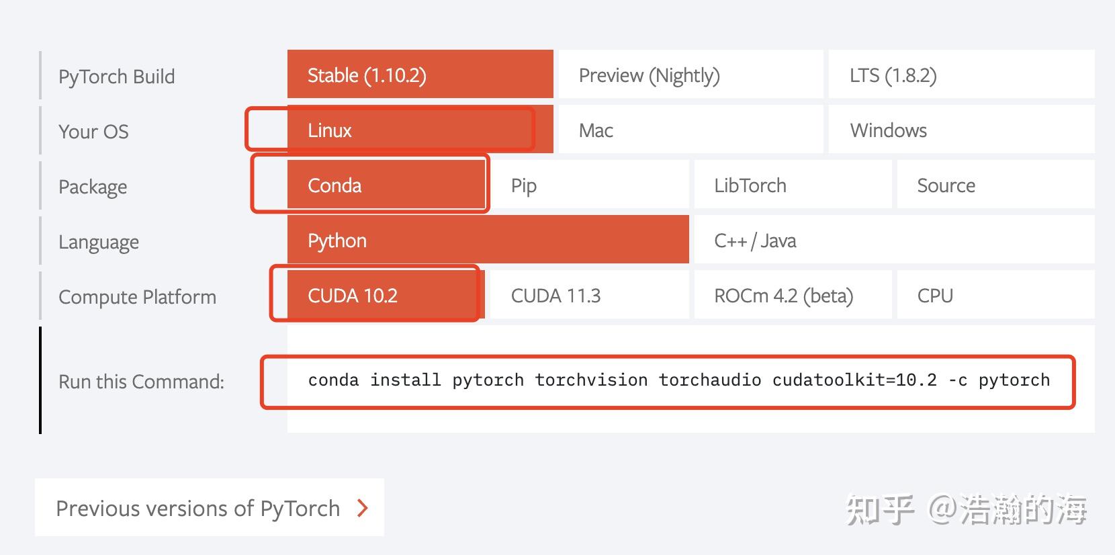Select CUDA 10.2 compute platform
The height and width of the screenshot is (555, 1115).
(x=386, y=296)
